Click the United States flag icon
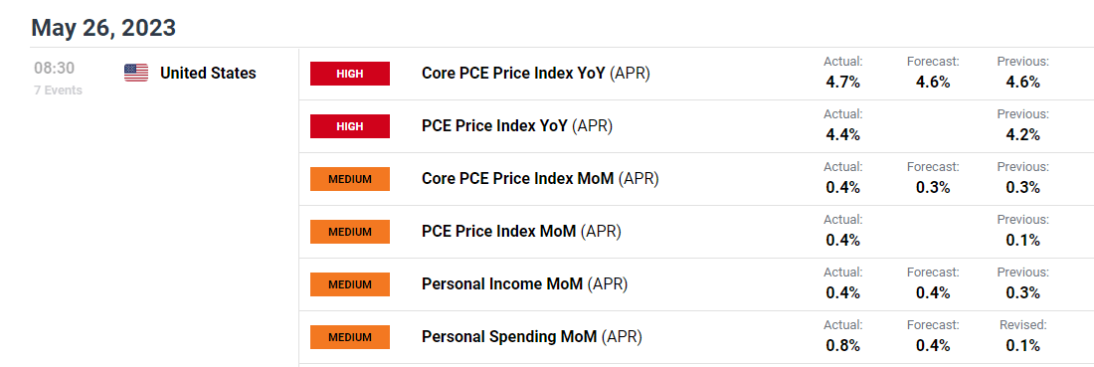Screen dimensions: 1094x367 click(136, 73)
